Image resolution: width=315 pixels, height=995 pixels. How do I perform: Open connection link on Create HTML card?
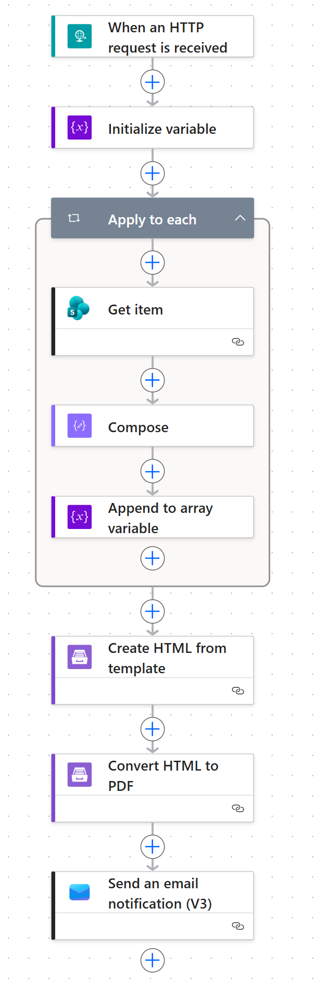point(238,691)
